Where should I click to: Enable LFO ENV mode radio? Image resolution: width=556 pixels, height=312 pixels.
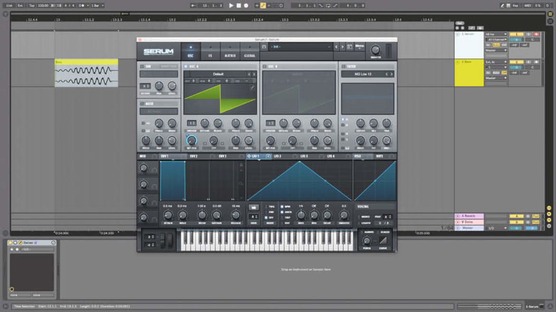(x=267, y=212)
